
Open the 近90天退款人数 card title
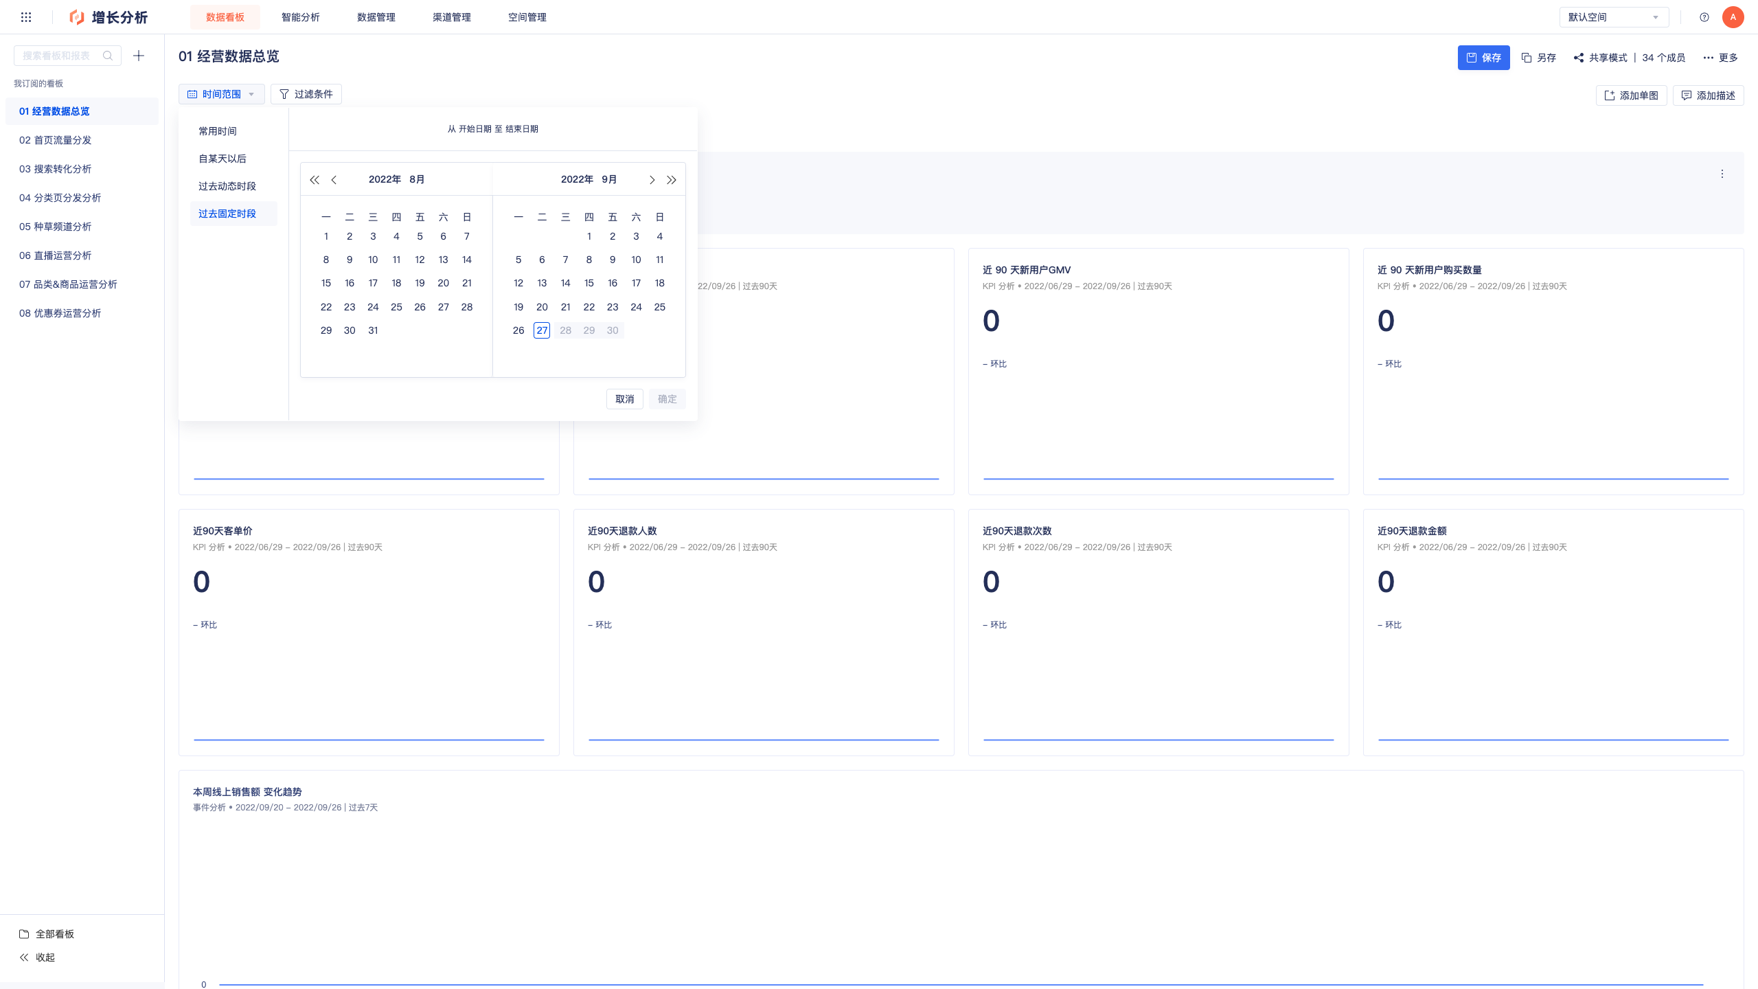point(622,531)
